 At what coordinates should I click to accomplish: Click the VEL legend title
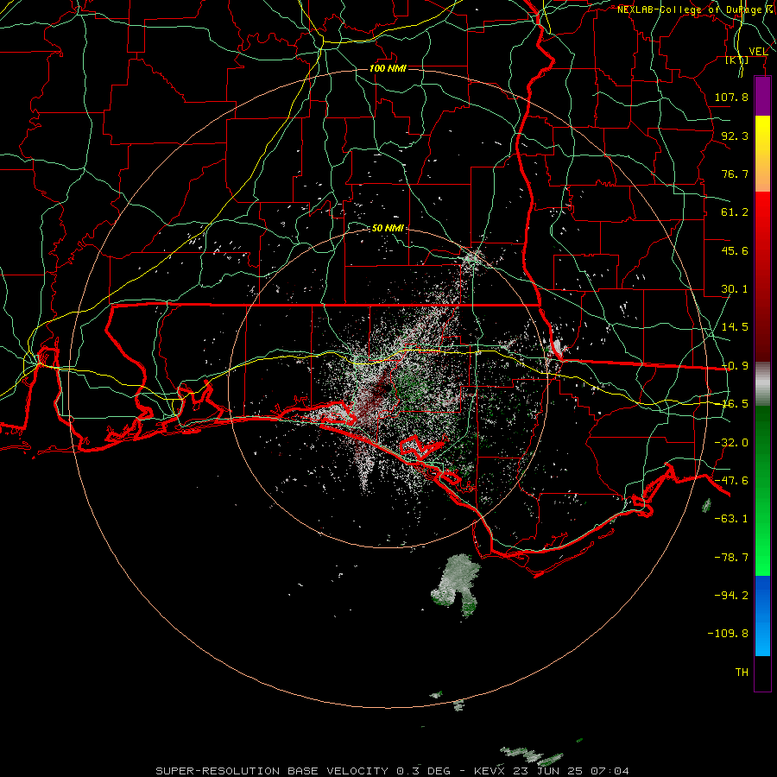758,51
